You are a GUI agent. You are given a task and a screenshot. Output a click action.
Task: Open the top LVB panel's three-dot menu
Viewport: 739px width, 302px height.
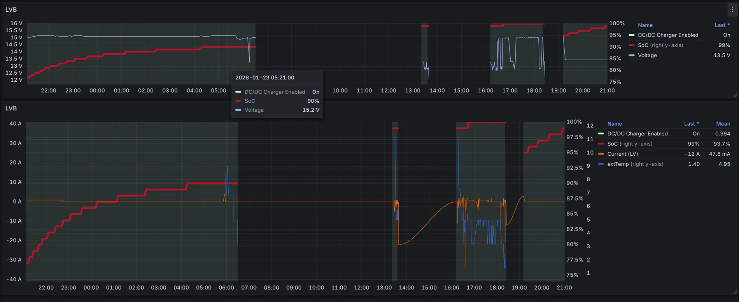(732, 10)
